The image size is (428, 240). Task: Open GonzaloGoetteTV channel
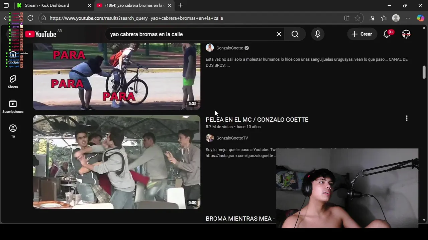[232, 138]
